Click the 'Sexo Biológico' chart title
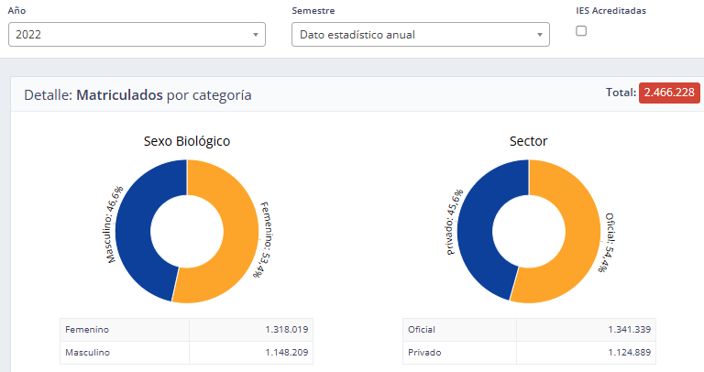The image size is (704, 372). point(187,141)
